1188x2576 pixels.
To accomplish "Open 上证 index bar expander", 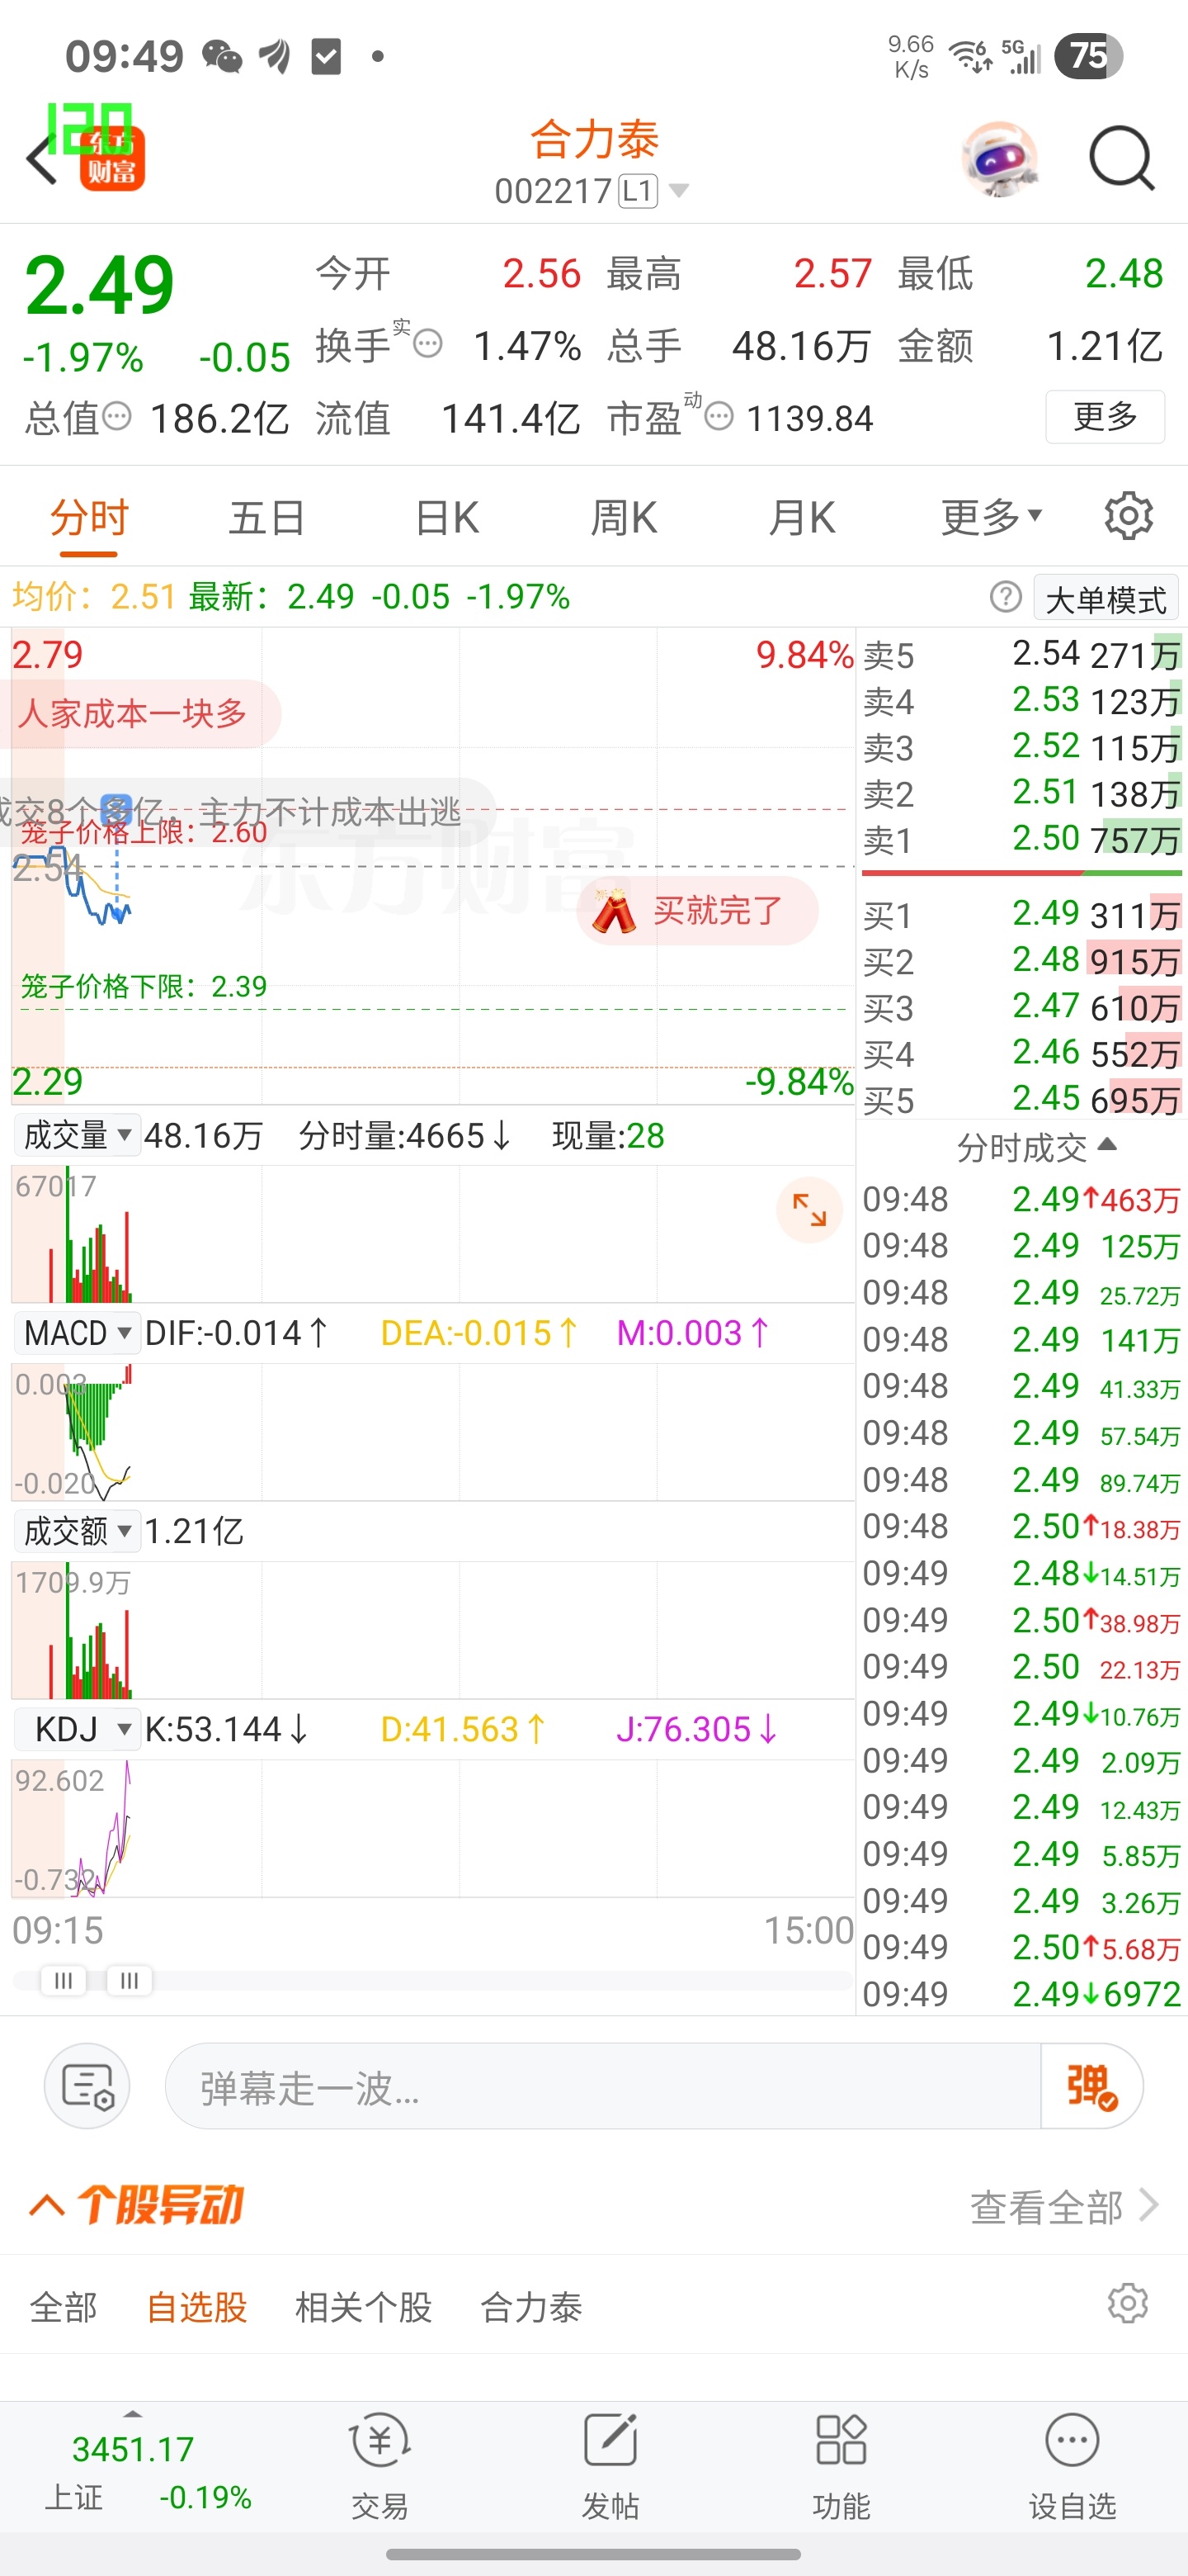I will coord(133,2414).
